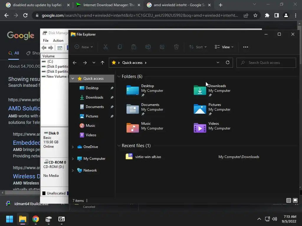The height and width of the screenshot is (226, 302).
Task: Select Downloads in the navigation pane
Action: [x=94, y=97]
